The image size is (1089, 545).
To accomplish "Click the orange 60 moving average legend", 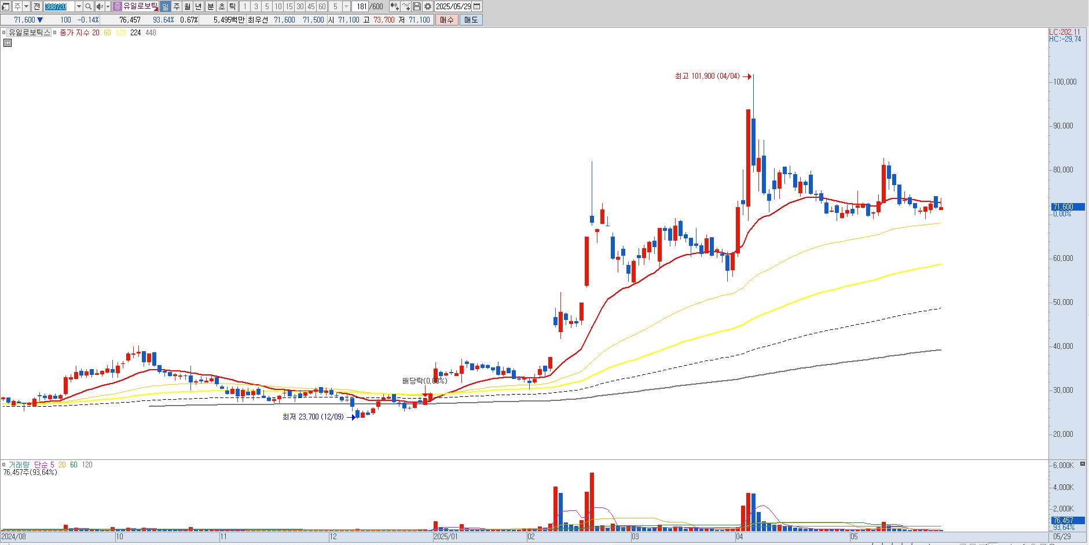I will [x=107, y=32].
